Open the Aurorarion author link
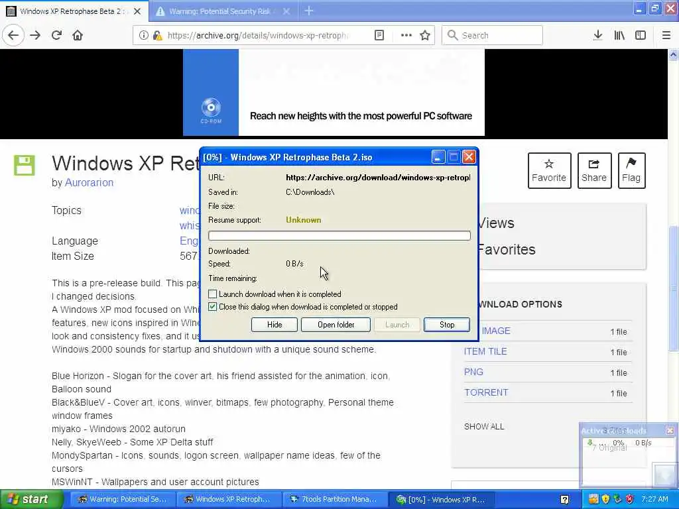 click(89, 183)
